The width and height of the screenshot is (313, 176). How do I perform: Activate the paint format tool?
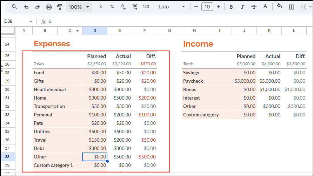pyautogui.click(x=60, y=7)
